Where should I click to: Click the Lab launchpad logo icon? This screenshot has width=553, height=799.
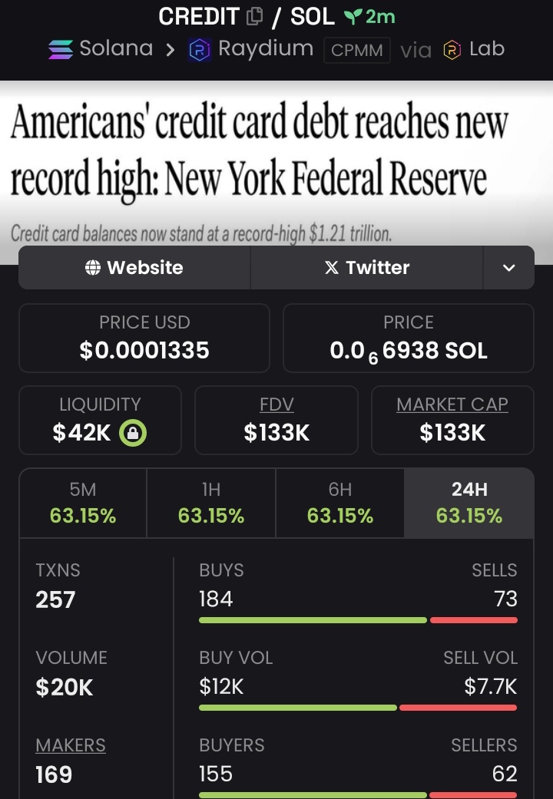pyautogui.click(x=452, y=50)
